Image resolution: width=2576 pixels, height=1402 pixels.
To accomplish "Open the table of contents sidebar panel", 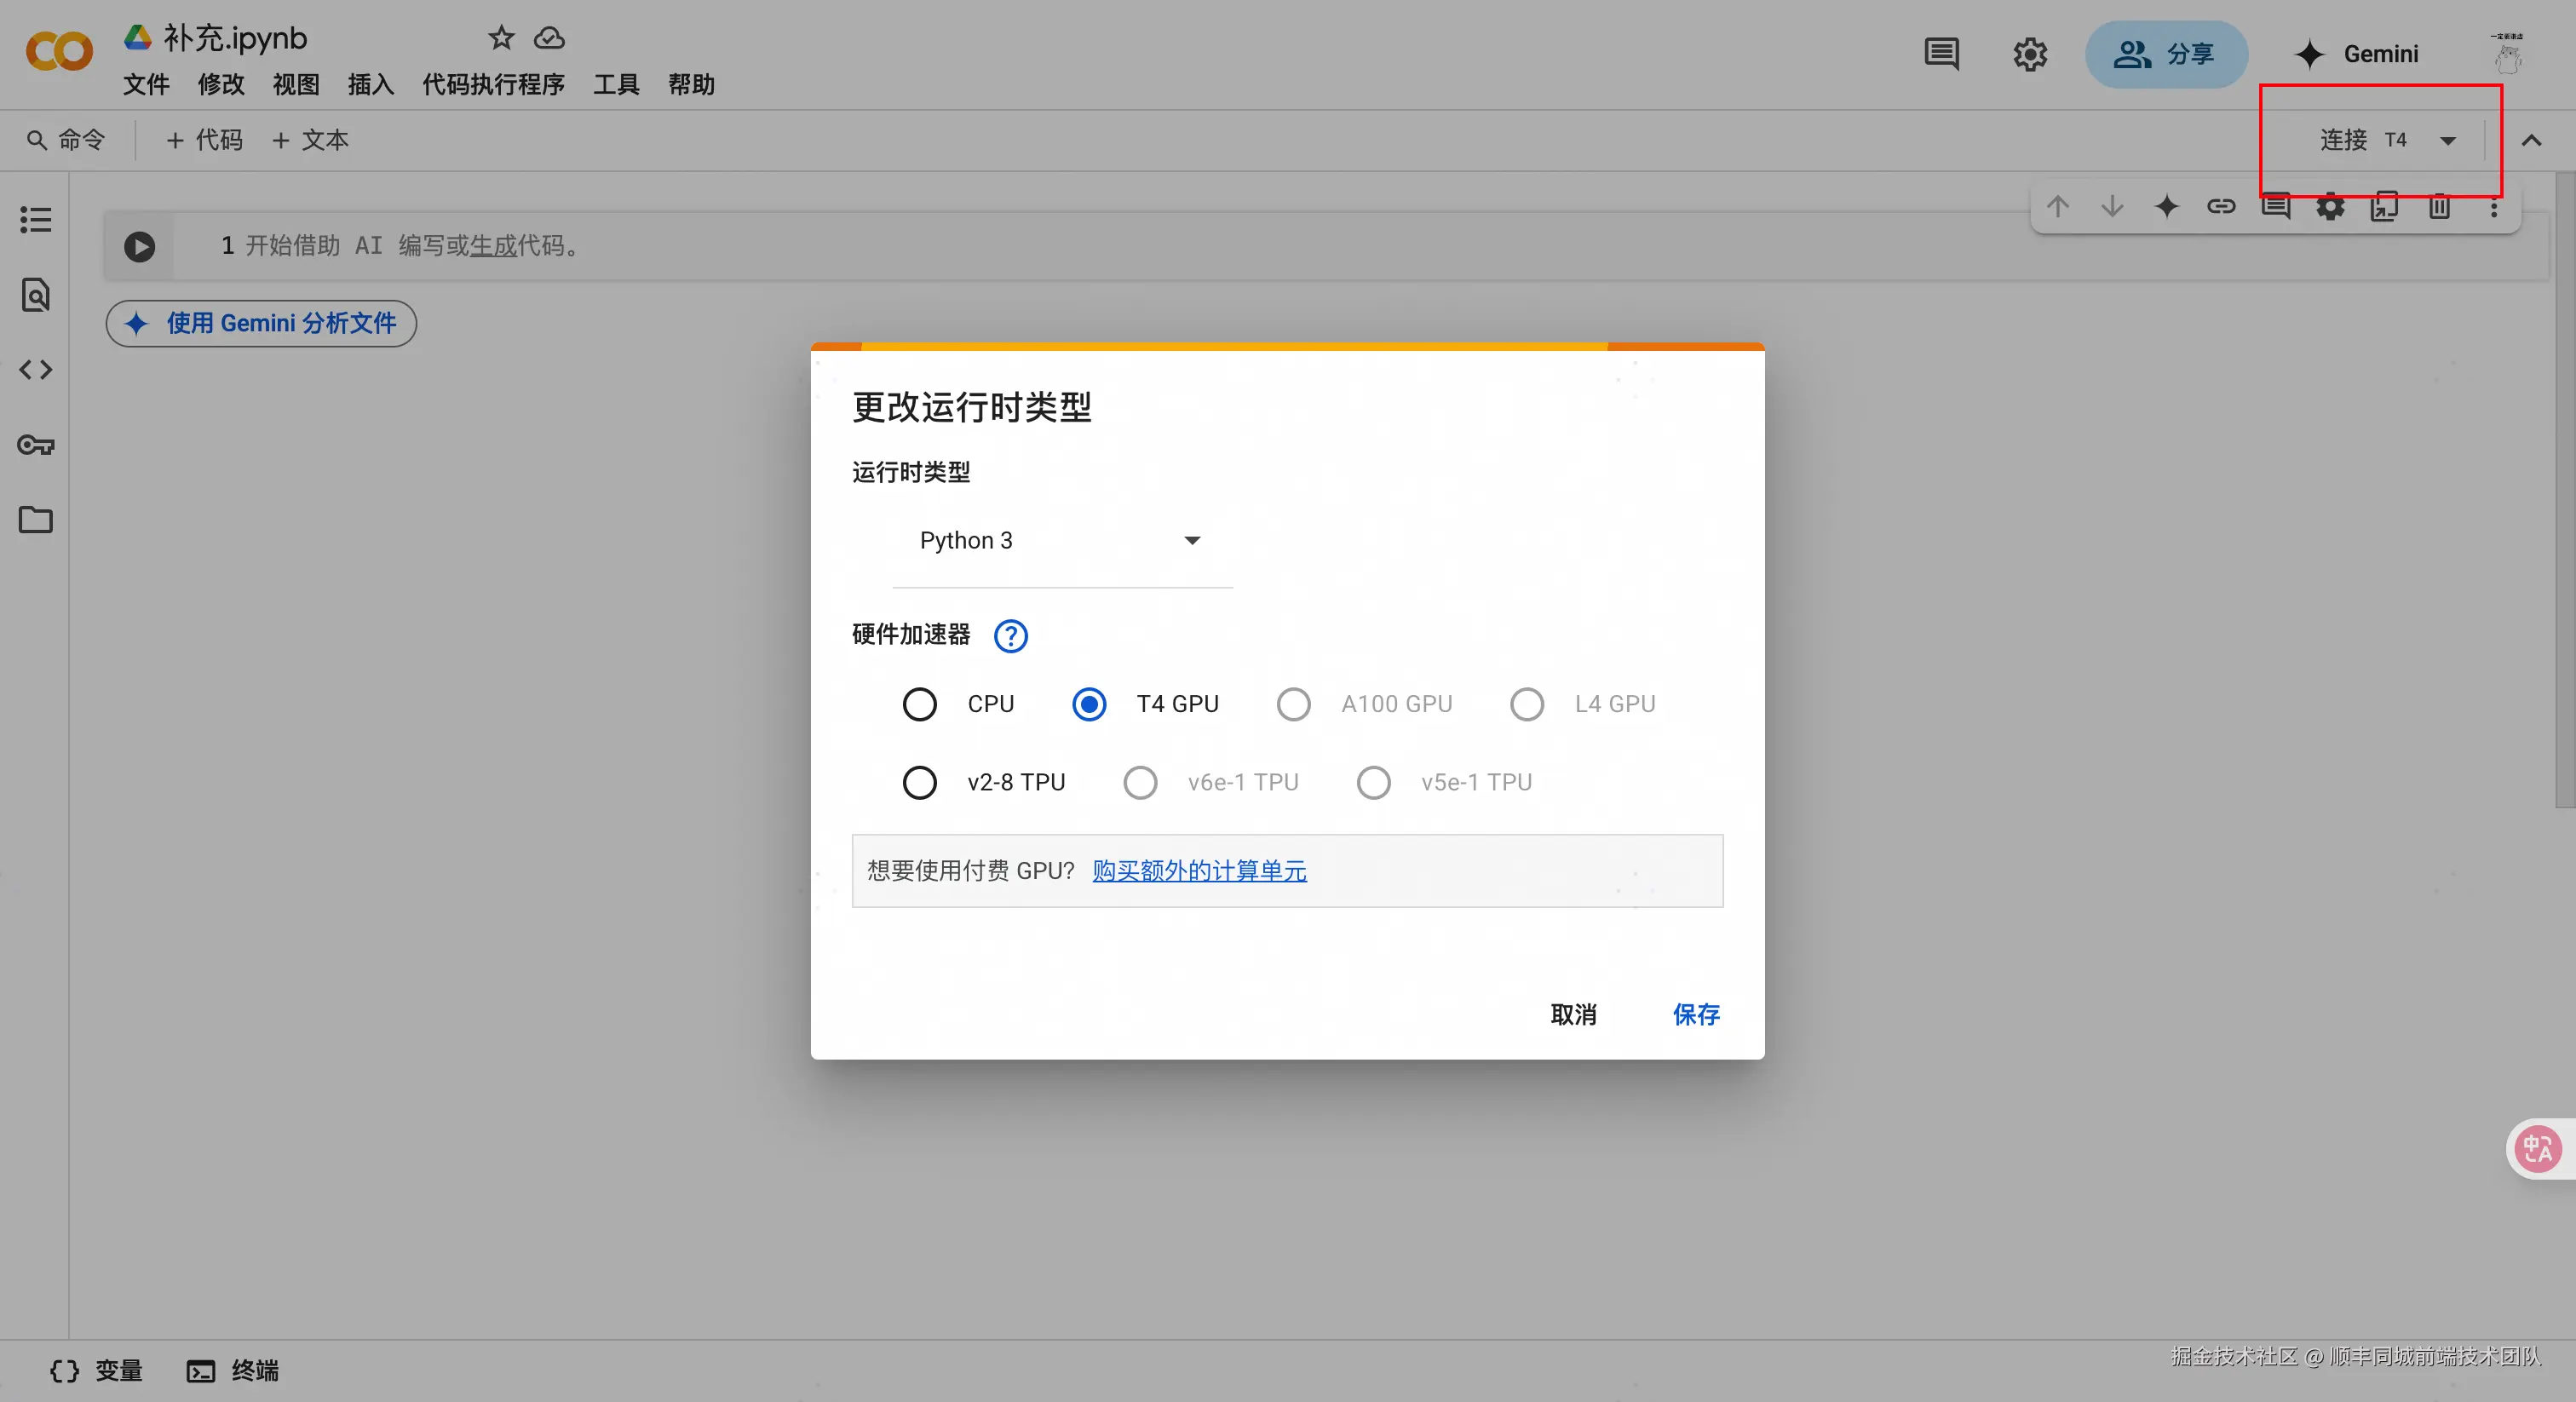I will pyautogui.click(x=35, y=219).
